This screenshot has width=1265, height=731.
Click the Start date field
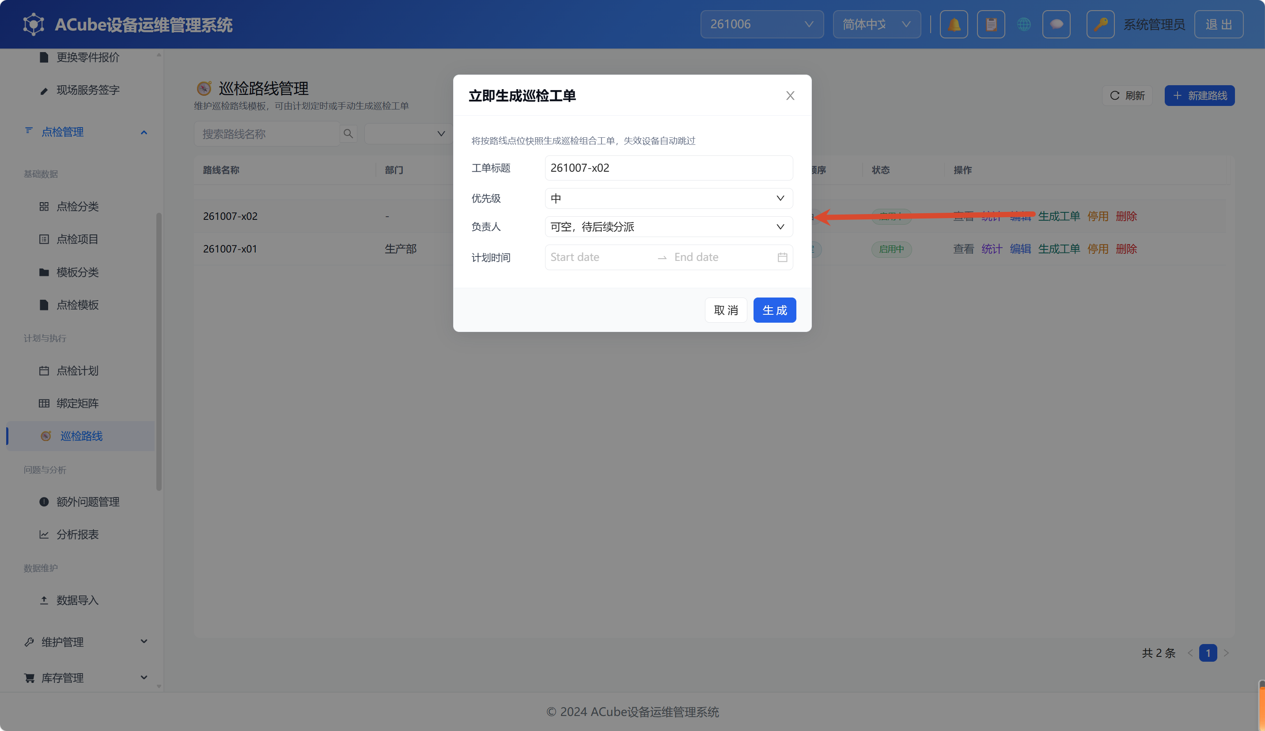(x=600, y=257)
